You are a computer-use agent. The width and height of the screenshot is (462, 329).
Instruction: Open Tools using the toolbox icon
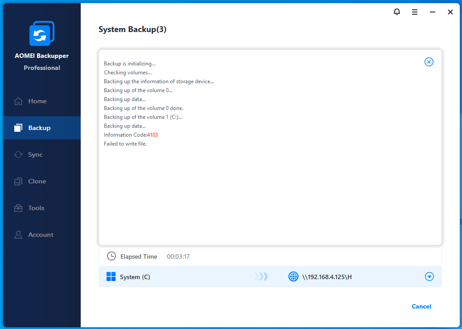18,208
